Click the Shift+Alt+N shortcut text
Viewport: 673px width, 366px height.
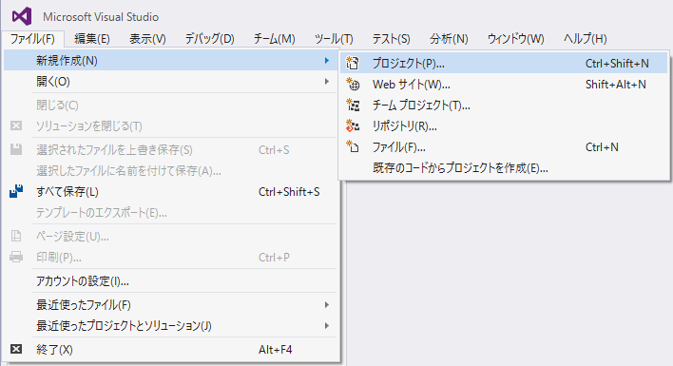point(615,85)
